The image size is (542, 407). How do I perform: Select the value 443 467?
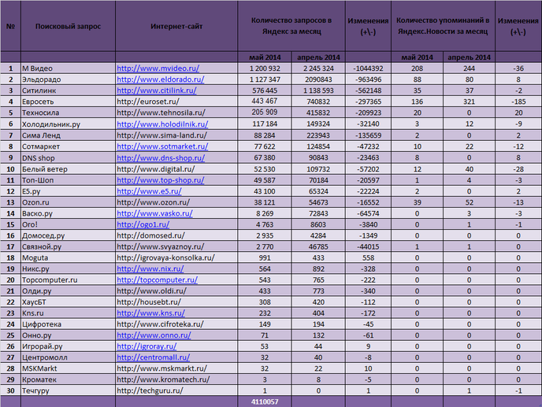pos(265,102)
